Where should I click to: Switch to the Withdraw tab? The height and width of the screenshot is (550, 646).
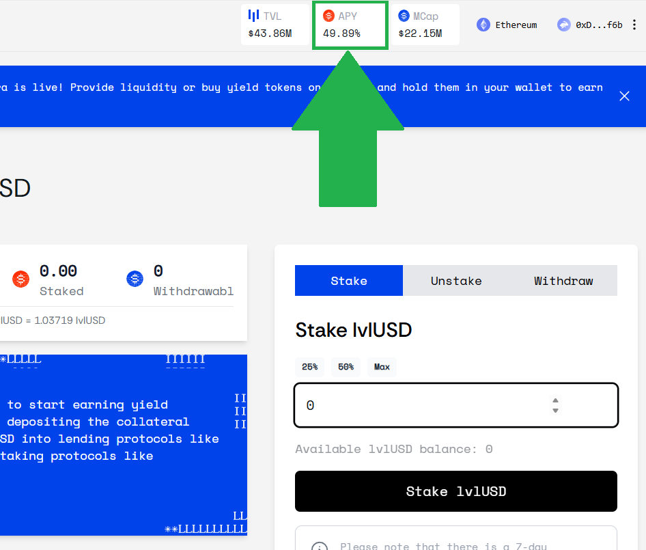tap(563, 280)
